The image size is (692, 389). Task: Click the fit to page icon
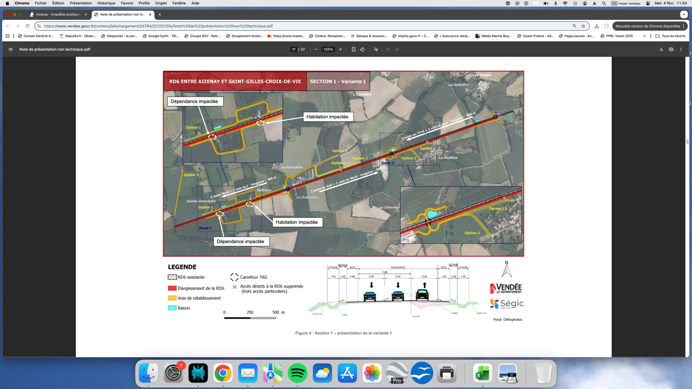354,49
